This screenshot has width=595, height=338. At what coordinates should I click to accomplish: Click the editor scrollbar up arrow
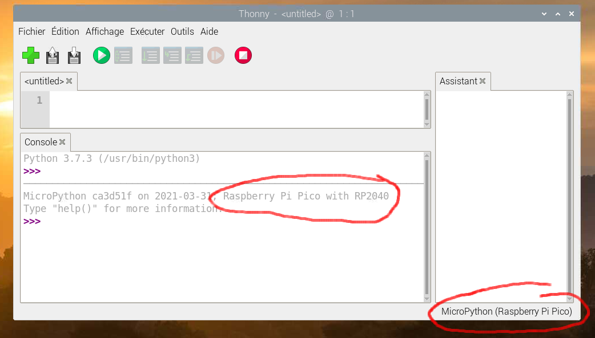[427, 95]
